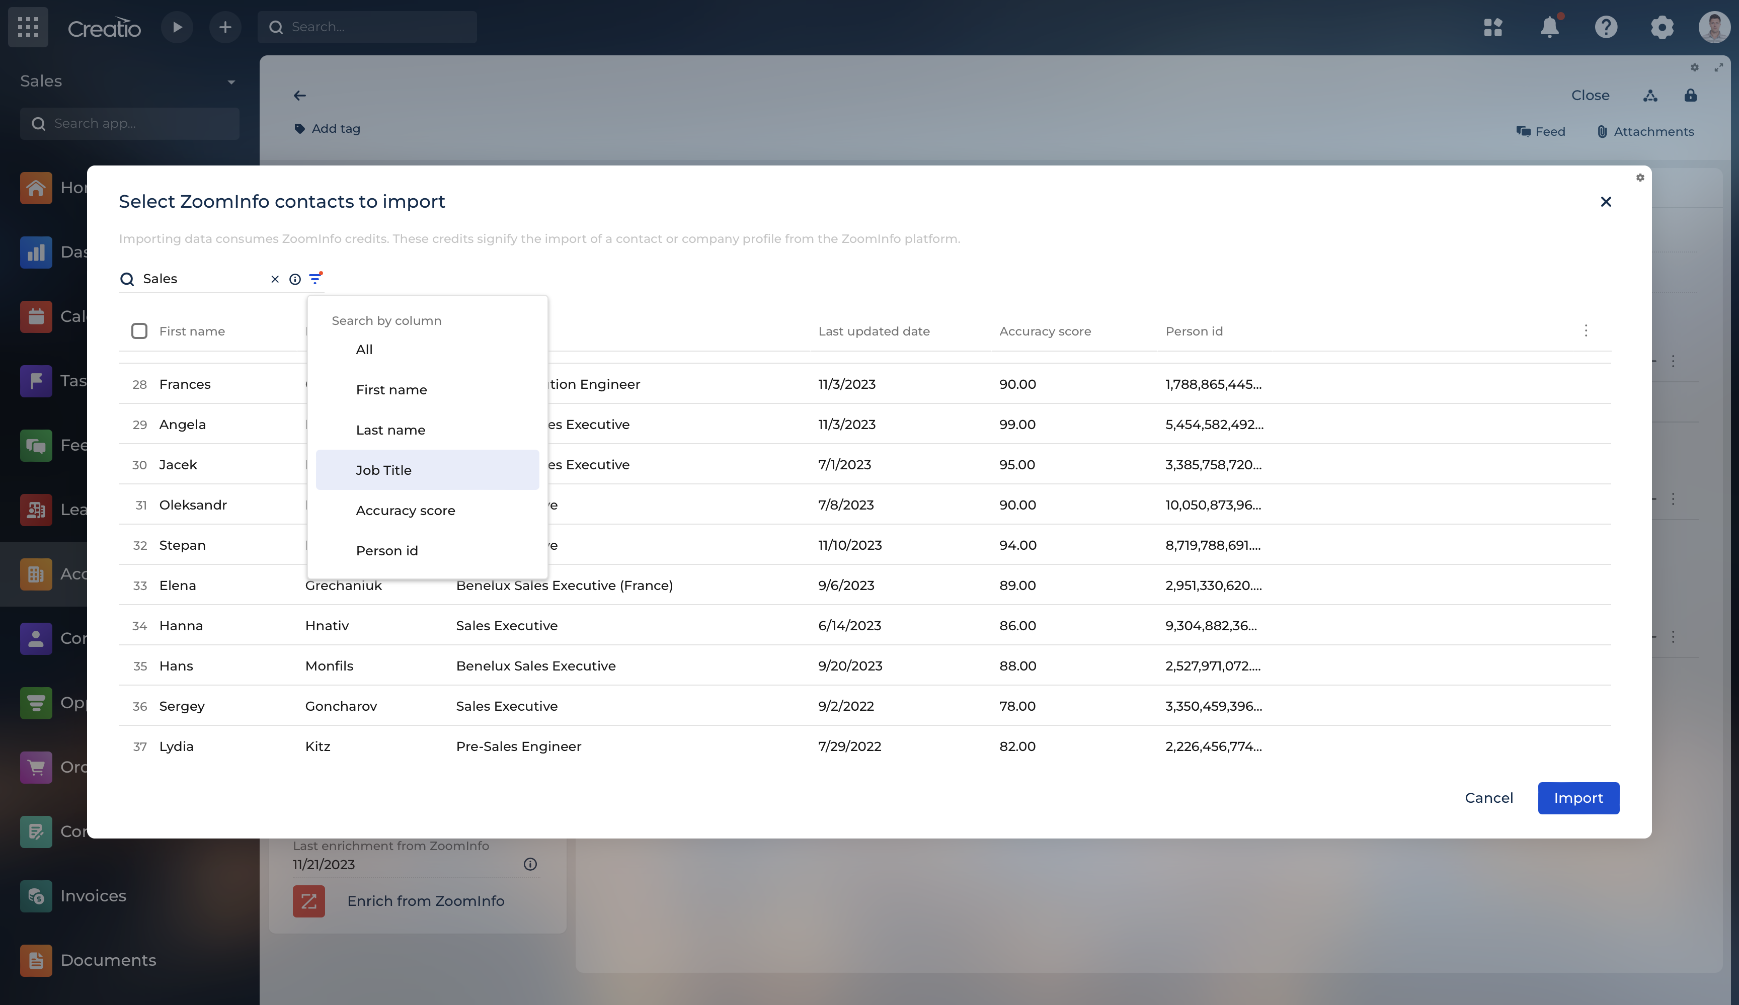
Task: Open the system settings gear
Action: [x=1662, y=27]
